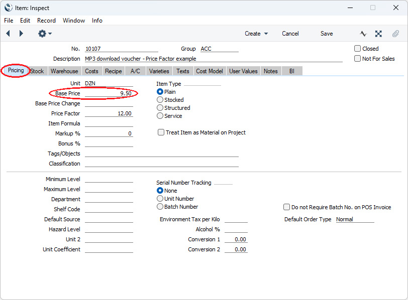
Task: Open the File menu
Action: (9, 21)
